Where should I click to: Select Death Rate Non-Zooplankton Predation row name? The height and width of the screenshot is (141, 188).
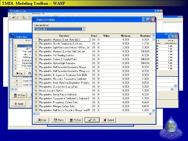click(x=64, y=83)
